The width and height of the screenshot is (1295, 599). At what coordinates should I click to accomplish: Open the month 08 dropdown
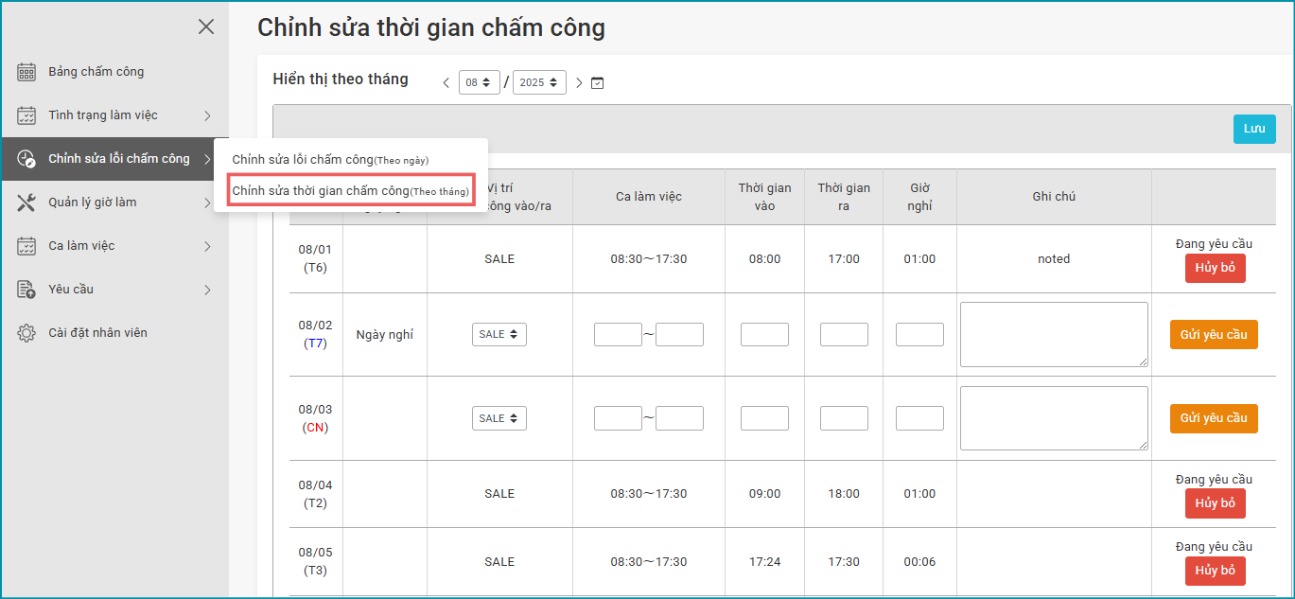coord(479,82)
